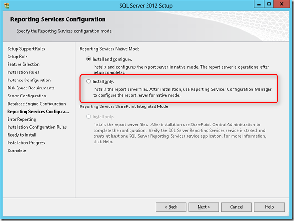Click the resize grip at window corner

(x=287, y=214)
